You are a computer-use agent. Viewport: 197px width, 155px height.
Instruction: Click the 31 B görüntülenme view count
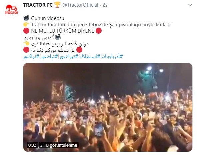(x=59, y=145)
